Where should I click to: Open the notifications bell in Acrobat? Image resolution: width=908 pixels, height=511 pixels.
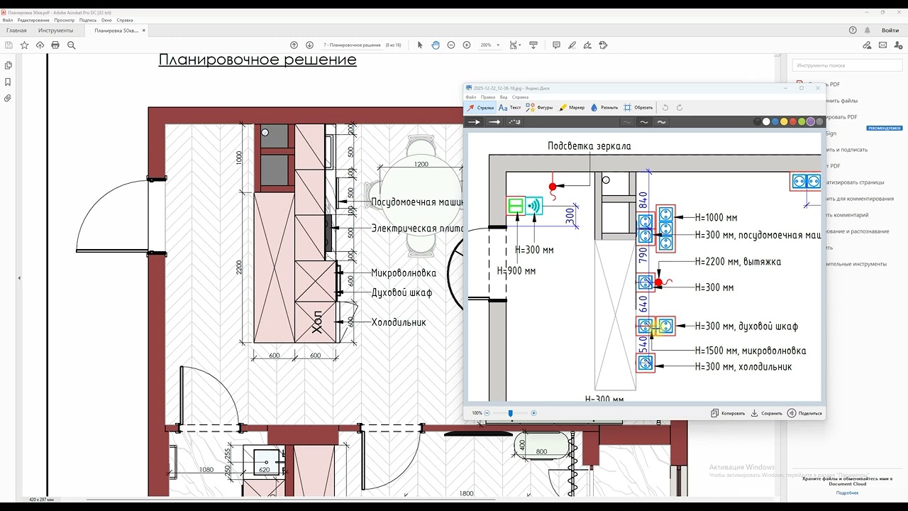coord(868,31)
